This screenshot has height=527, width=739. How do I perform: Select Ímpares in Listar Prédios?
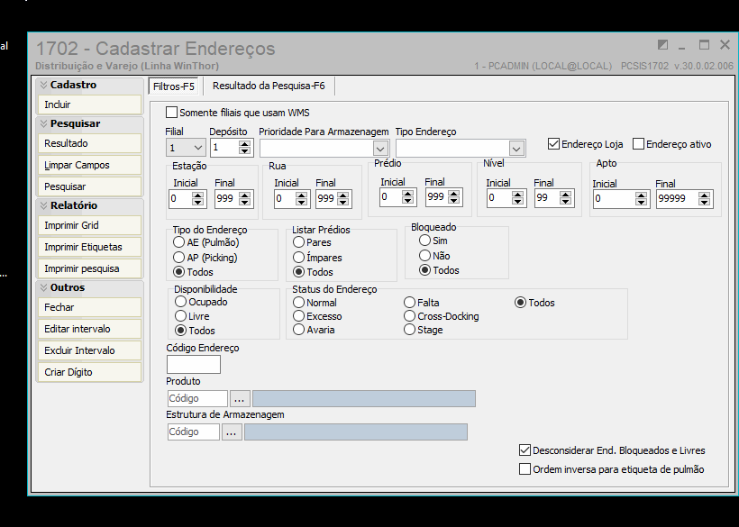(x=298, y=258)
